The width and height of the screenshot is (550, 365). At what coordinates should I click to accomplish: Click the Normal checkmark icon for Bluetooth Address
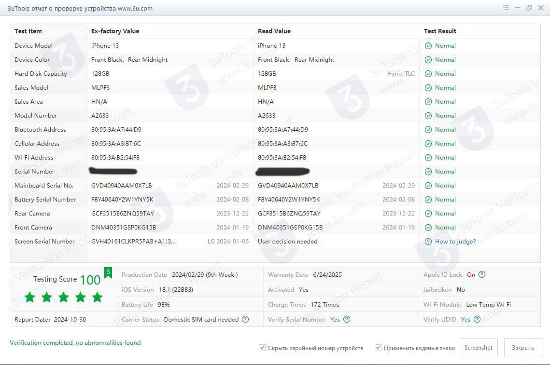point(428,130)
